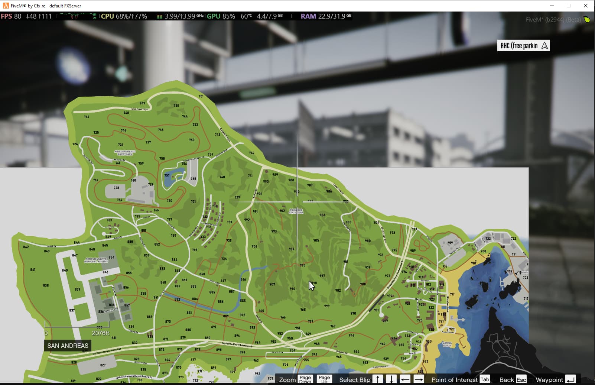The height and width of the screenshot is (385, 595).
Task: Select the RHC (free parkin blip label
Action: tap(519, 46)
